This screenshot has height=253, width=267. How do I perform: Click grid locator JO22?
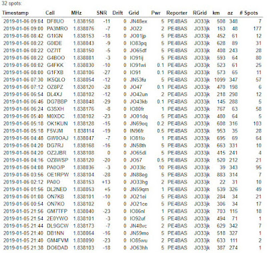(136, 29)
